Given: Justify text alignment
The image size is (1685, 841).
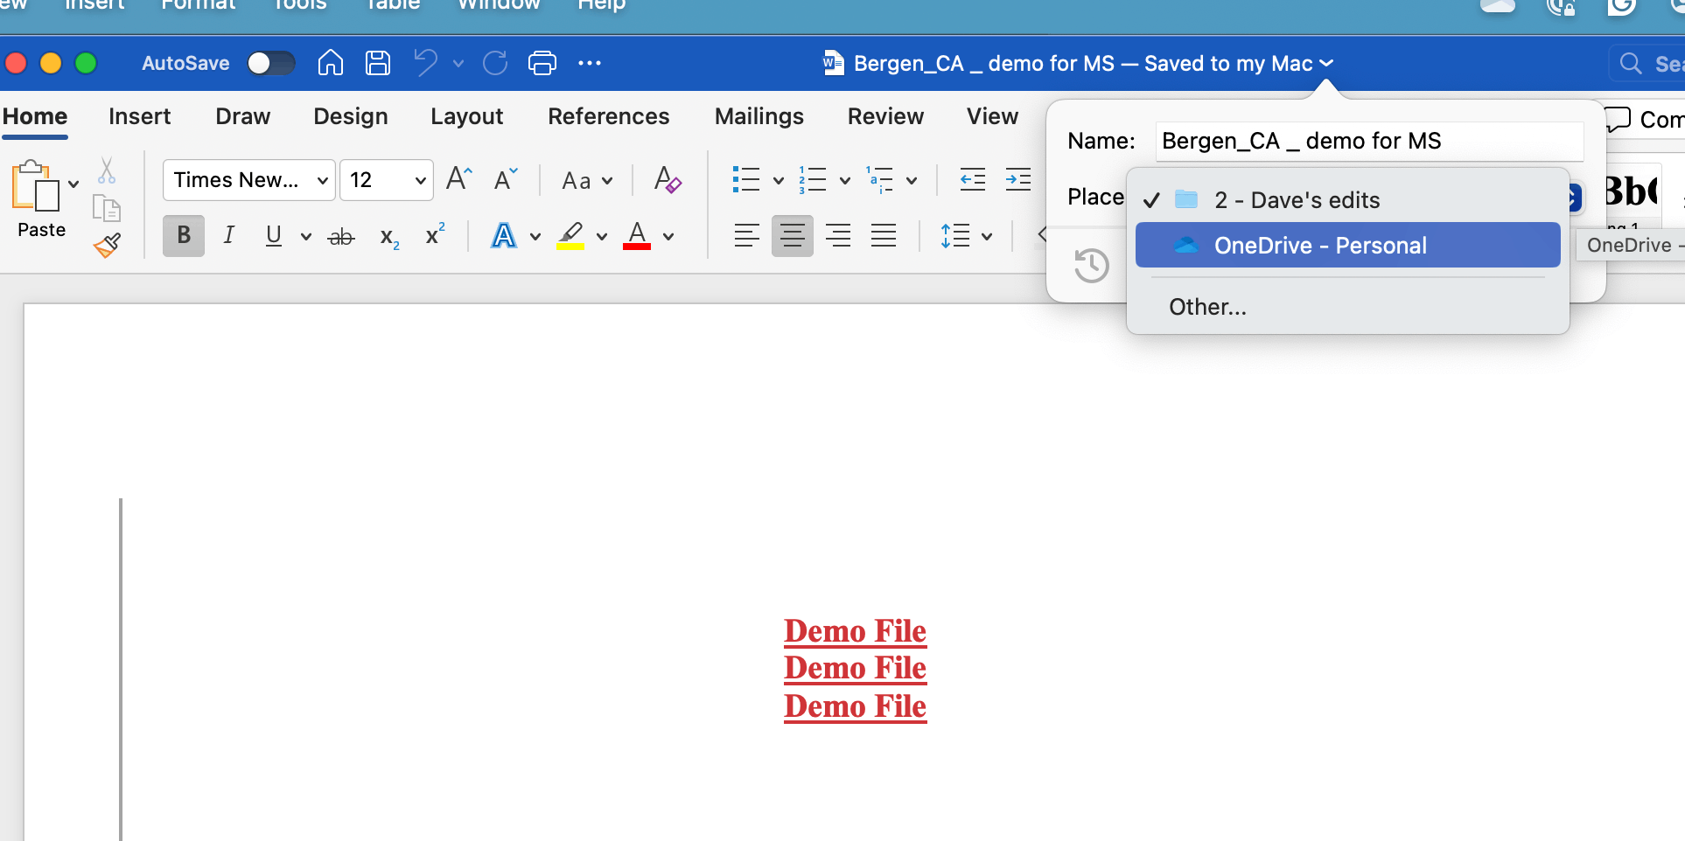Looking at the screenshot, I should (x=884, y=235).
